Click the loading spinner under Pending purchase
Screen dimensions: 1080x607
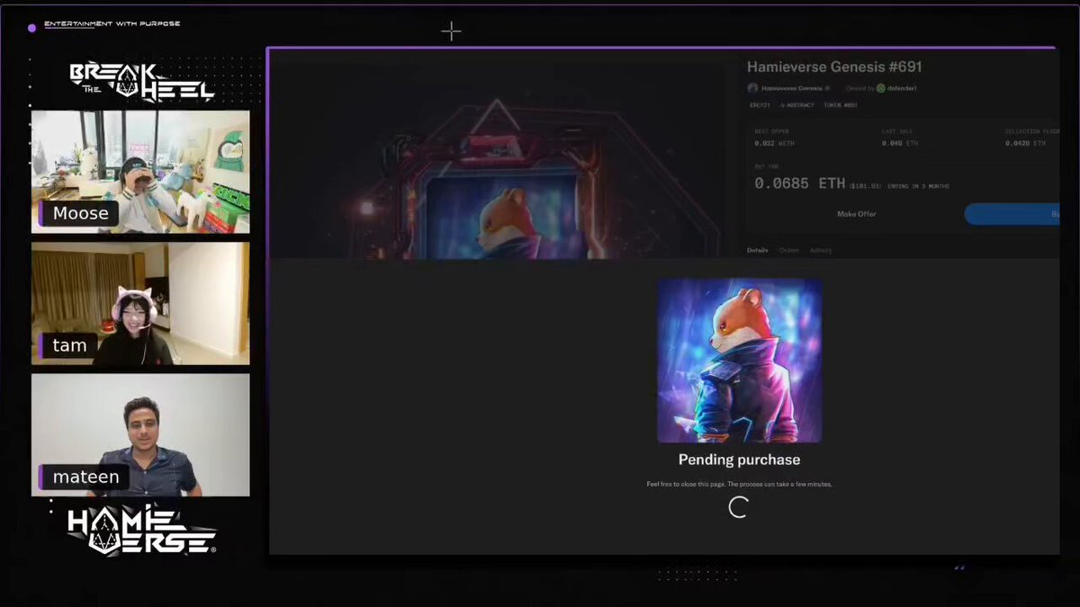click(x=738, y=507)
